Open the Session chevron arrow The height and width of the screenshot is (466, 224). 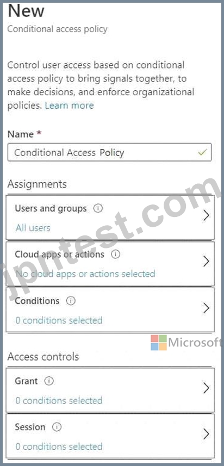coord(206,434)
